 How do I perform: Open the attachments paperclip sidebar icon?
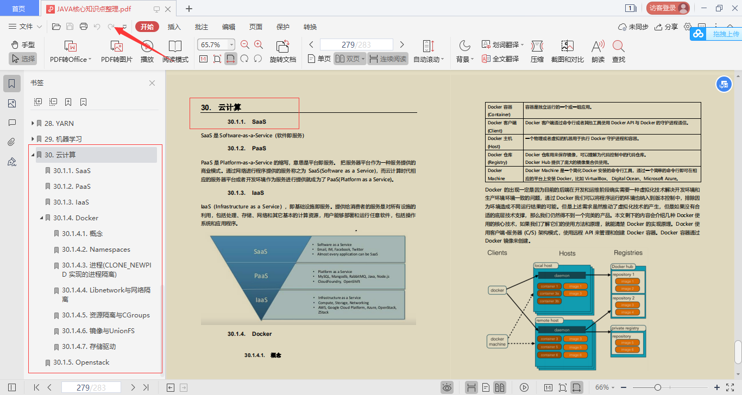(x=12, y=142)
